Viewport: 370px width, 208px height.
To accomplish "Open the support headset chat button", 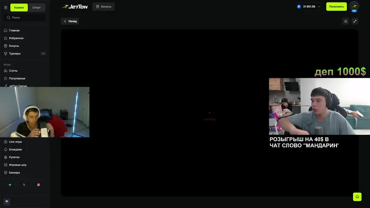I will pyautogui.click(x=357, y=197).
